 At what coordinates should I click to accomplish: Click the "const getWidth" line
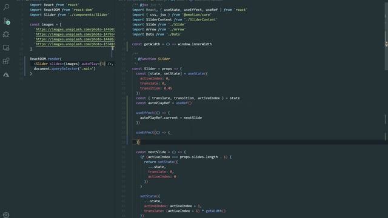pyautogui.click(x=172, y=44)
